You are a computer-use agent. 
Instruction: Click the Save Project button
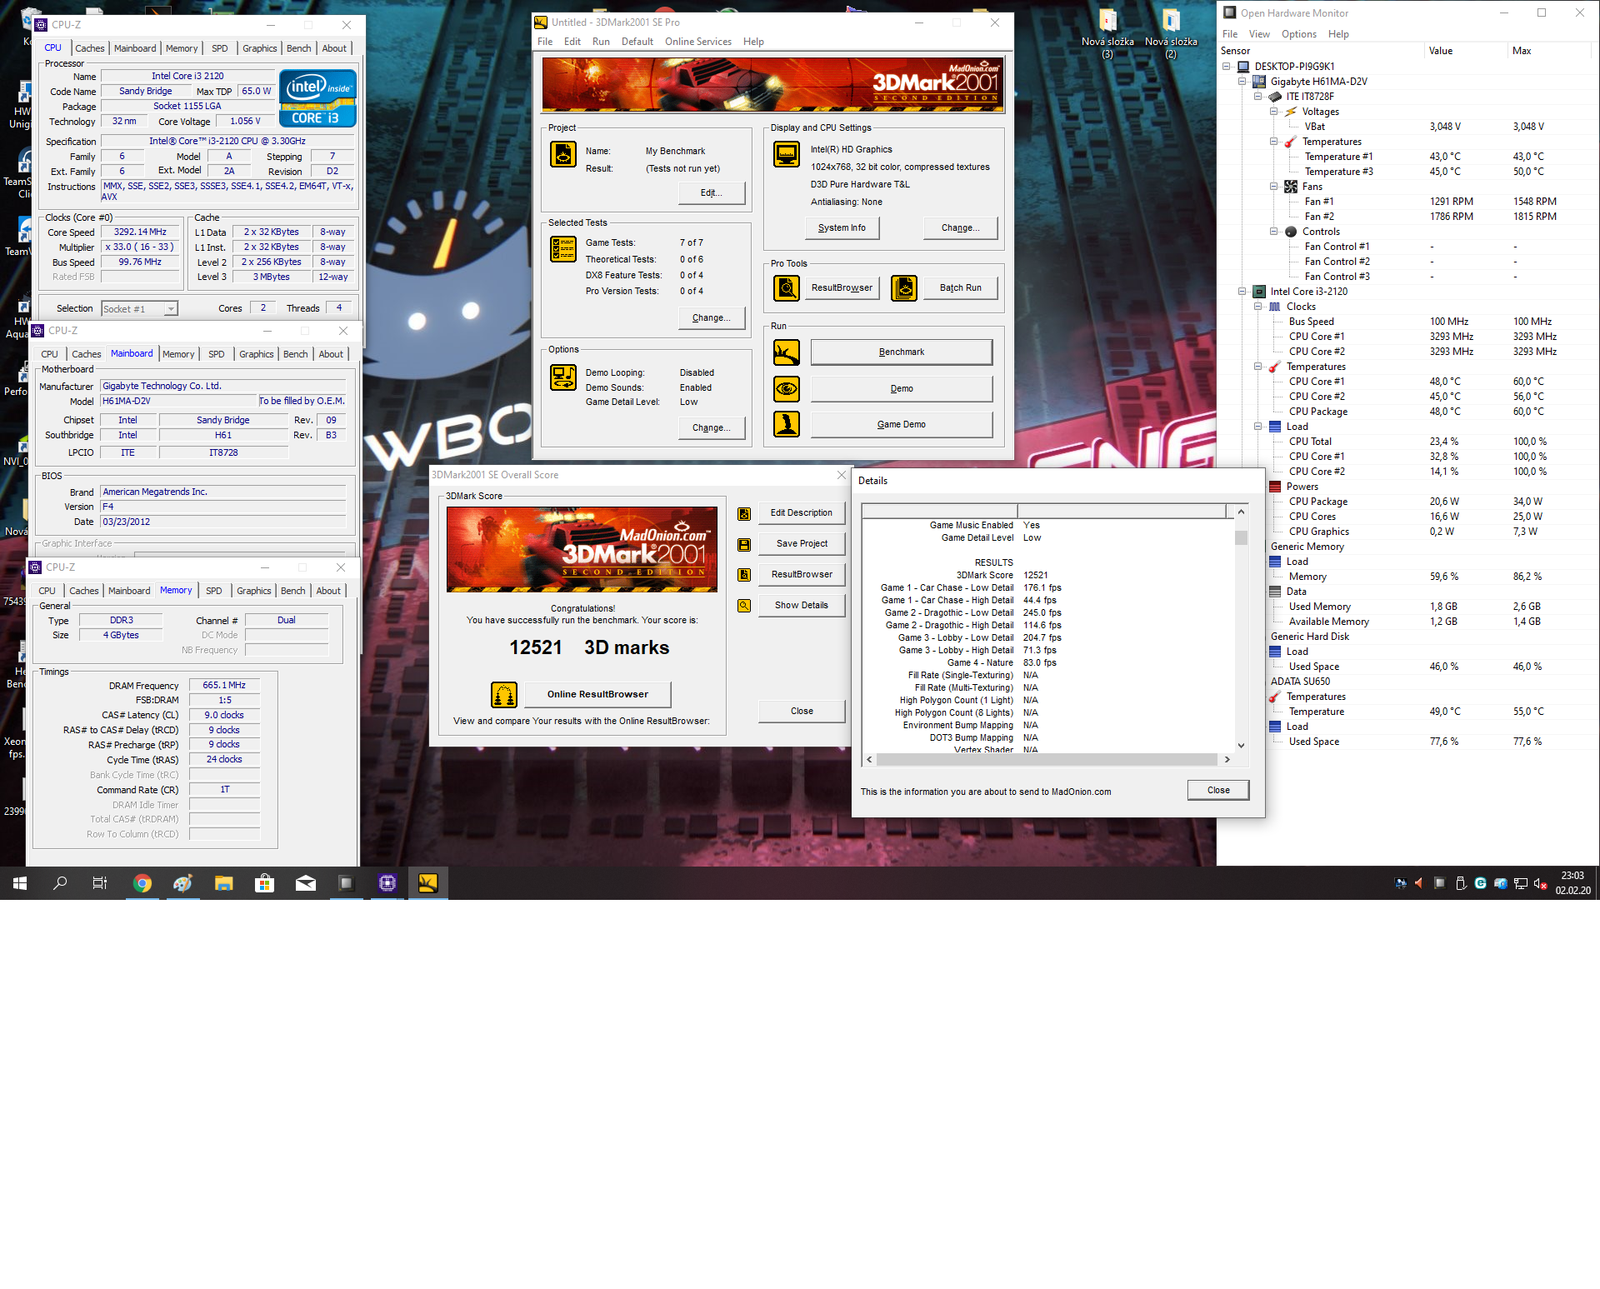(x=802, y=544)
